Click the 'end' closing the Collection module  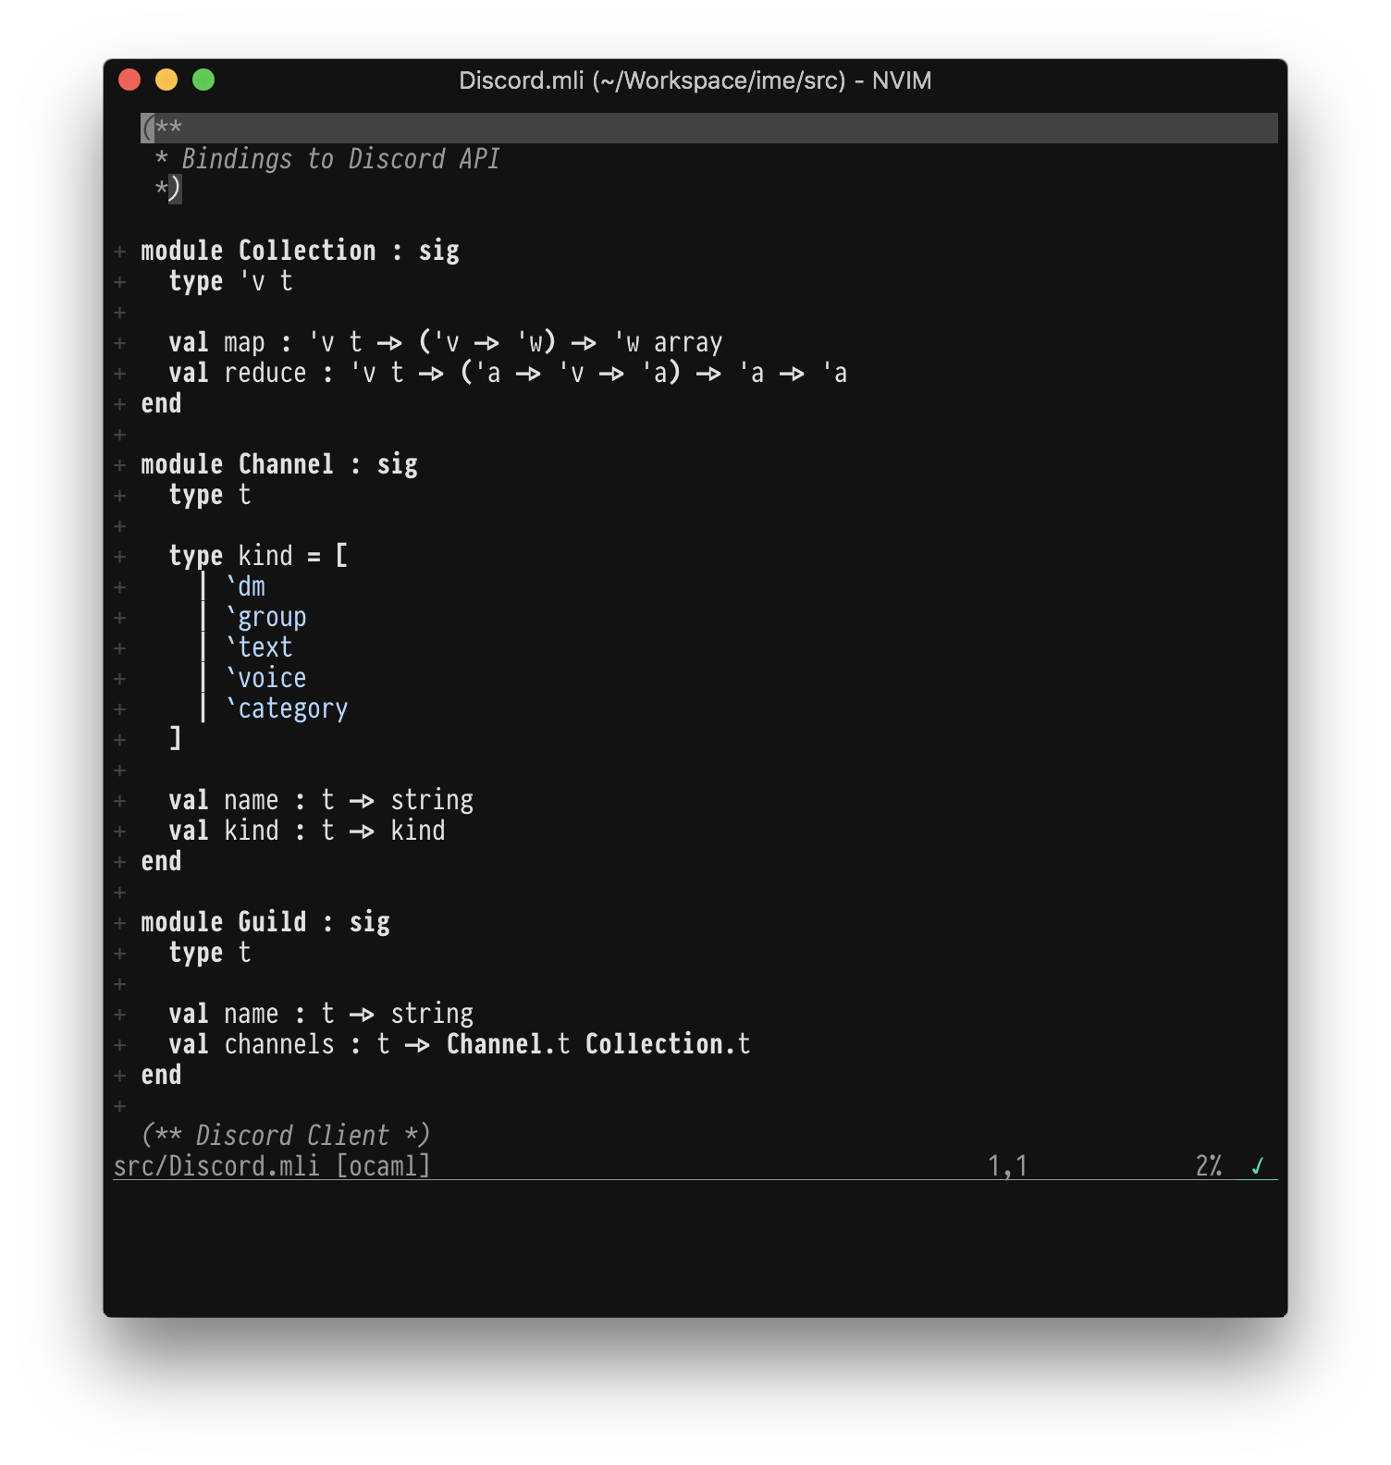[x=161, y=404]
